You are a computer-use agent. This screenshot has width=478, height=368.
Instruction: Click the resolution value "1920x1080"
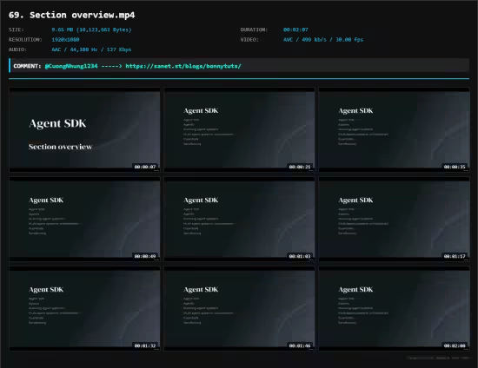(x=65, y=40)
